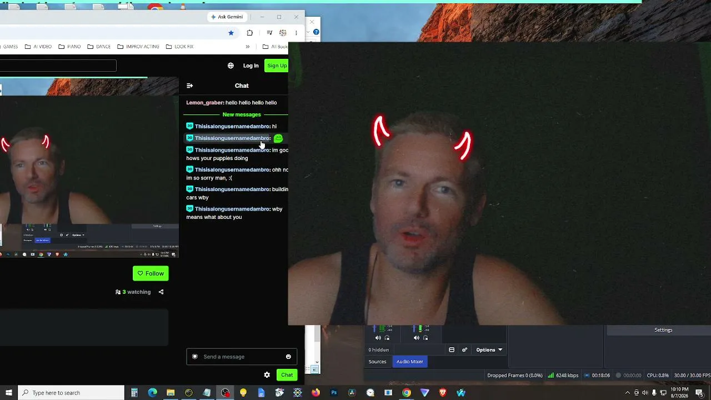Image resolution: width=711 pixels, height=400 pixels.
Task: Open the GAMES bookmark folder
Action: tap(9, 47)
